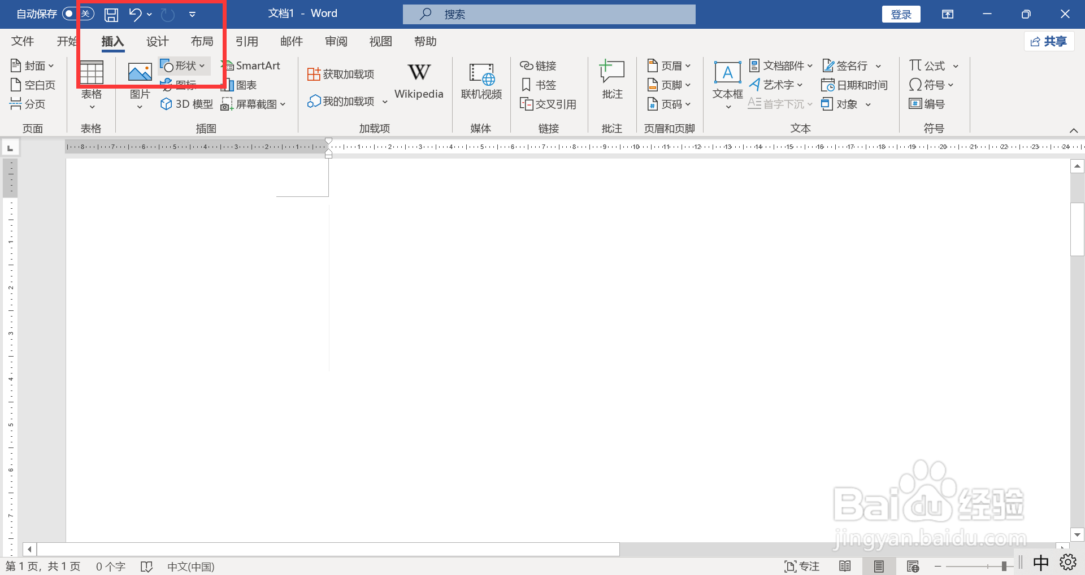Insert a 分页 page break

coord(28,104)
